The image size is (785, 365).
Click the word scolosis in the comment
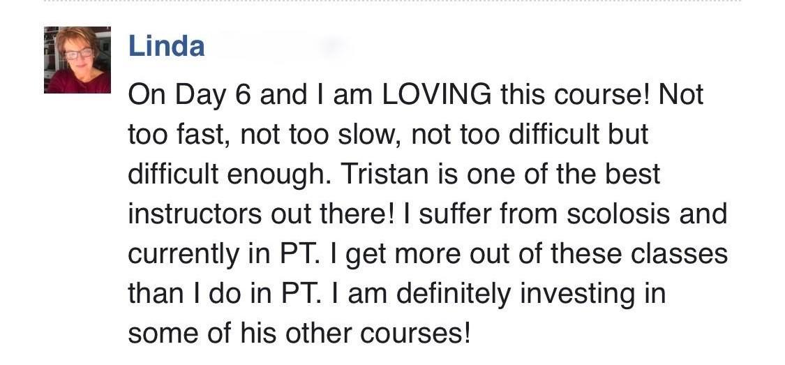tap(618, 214)
